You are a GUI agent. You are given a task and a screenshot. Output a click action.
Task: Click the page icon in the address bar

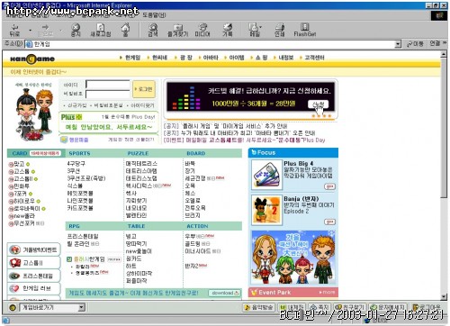click(29, 44)
